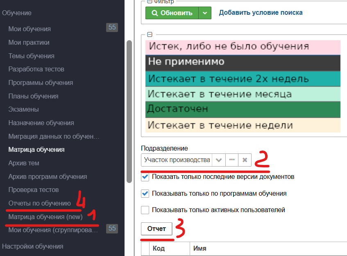
Task: Open Отчеты по обучению
Action: tap(39, 203)
